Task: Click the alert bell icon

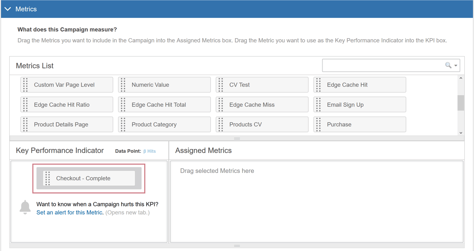Action: pos(25,207)
